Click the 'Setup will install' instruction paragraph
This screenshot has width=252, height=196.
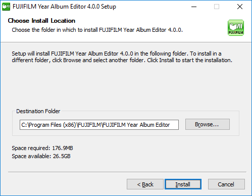coord(122,57)
